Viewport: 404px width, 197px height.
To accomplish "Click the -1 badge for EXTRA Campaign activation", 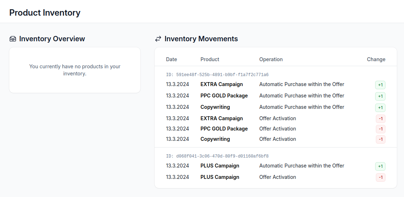I will point(380,119).
